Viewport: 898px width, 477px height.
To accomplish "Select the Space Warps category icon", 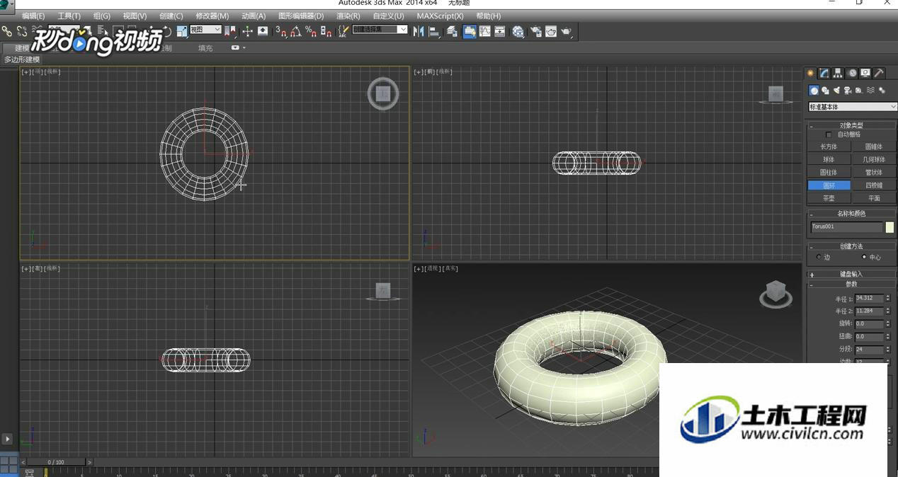I will [870, 91].
